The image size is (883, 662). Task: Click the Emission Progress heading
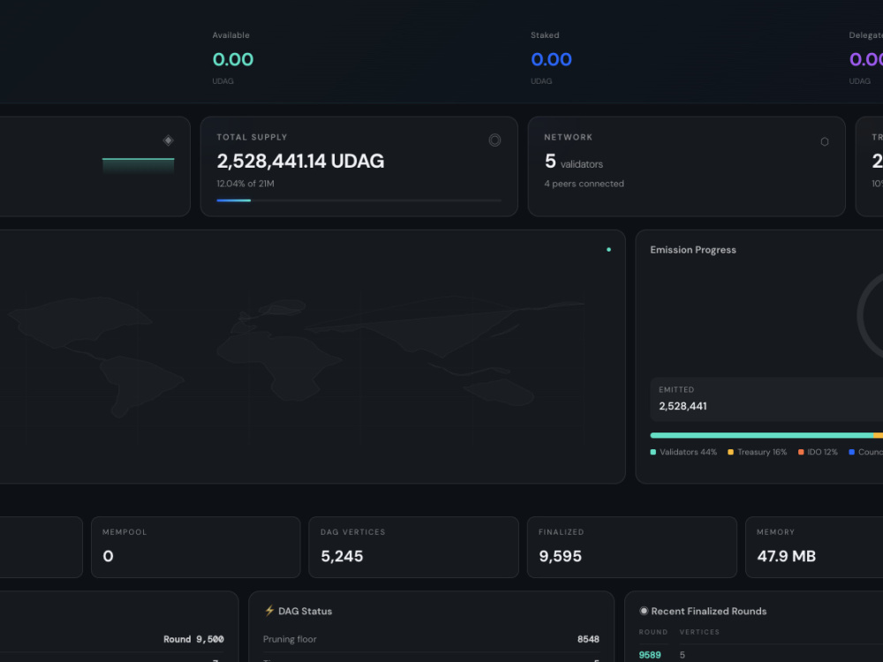(693, 250)
